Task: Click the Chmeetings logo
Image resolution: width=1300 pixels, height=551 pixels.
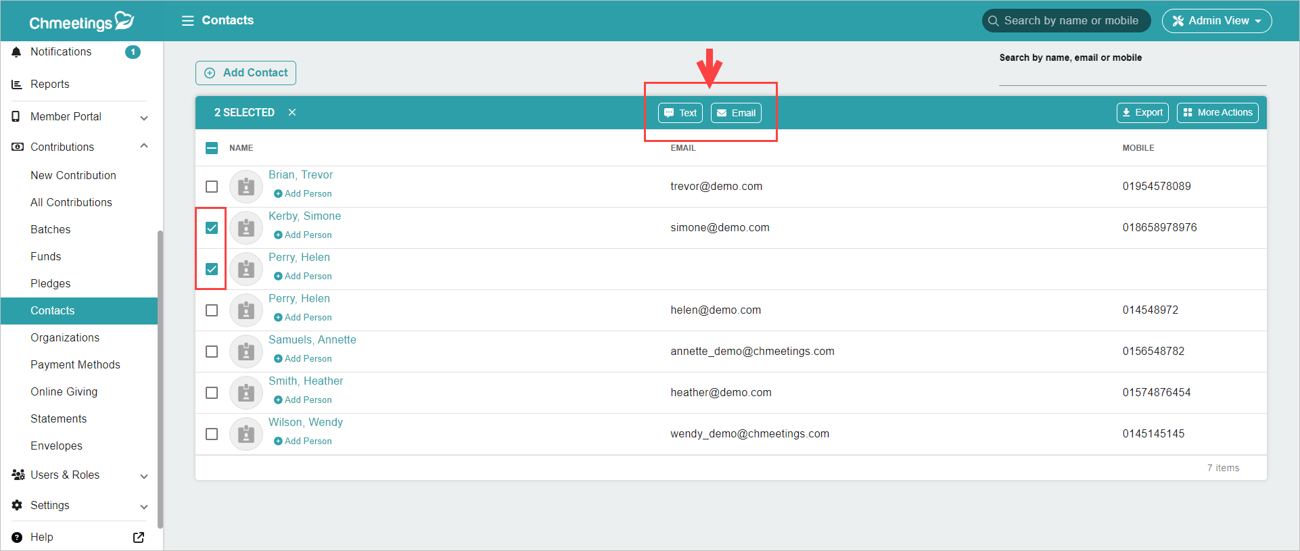Action: tap(81, 22)
